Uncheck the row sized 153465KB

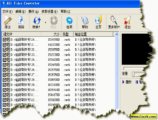(x=5, y=65)
